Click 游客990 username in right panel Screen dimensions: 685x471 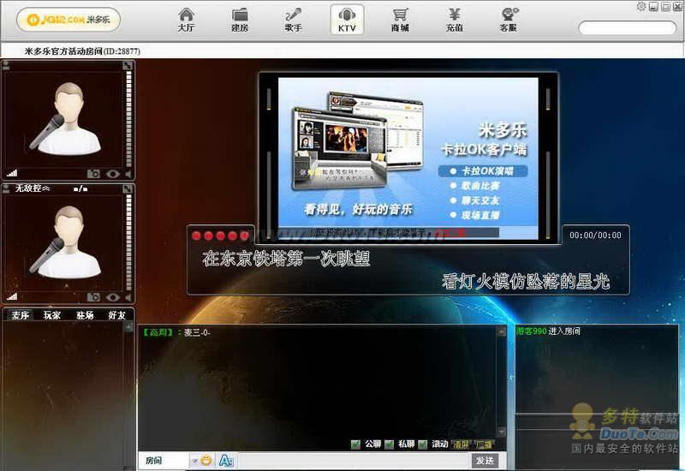point(532,331)
